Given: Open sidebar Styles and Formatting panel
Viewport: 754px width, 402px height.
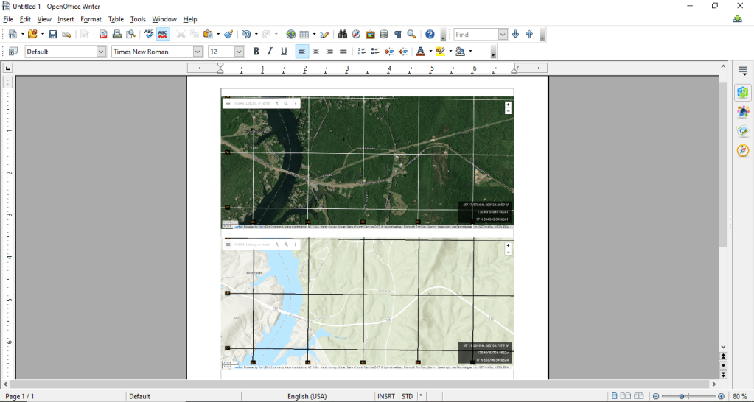Looking at the screenshot, I should click(x=743, y=112).
